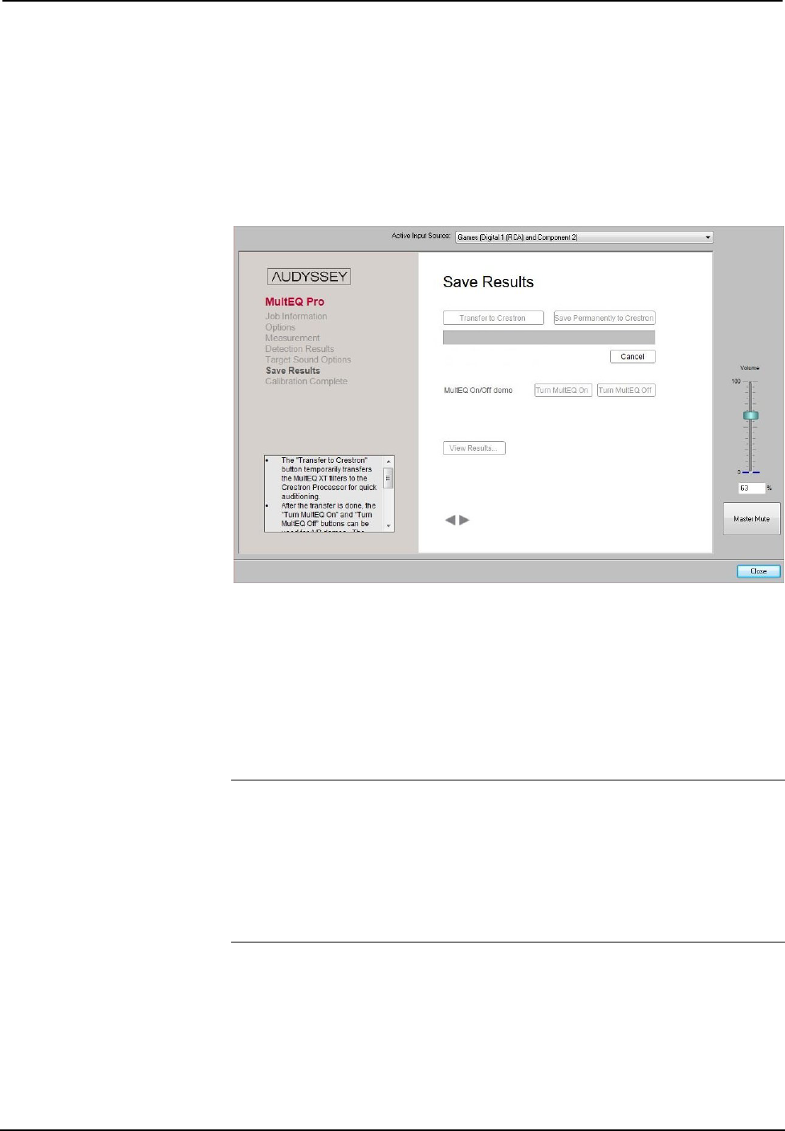Select Save Results step

click(293, 371)
